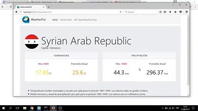Go to the Firefox home icon

coord(175,12)
